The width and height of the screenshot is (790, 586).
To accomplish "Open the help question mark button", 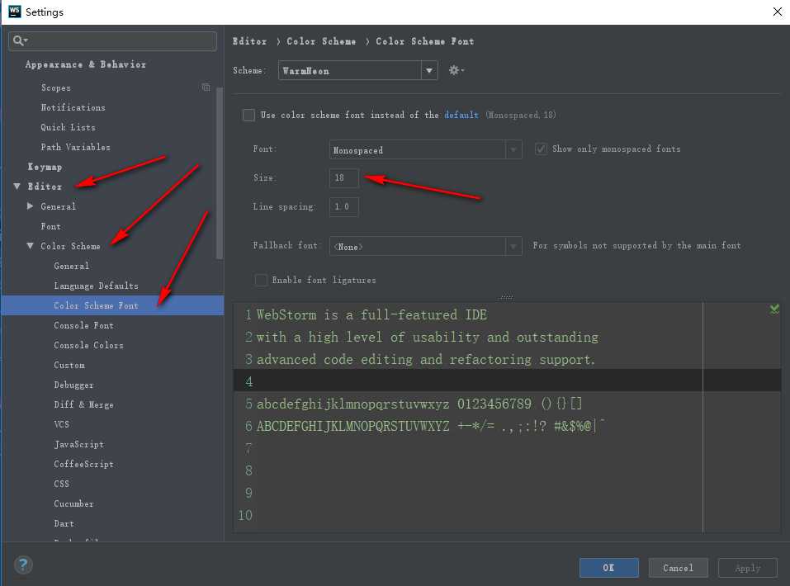I will [23, 565].
